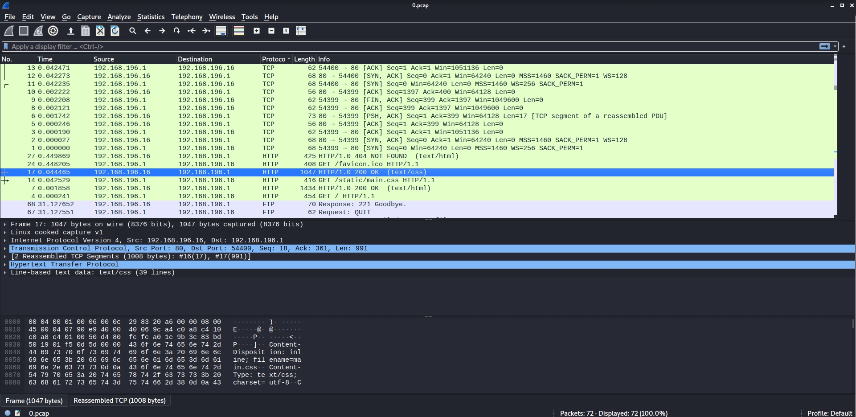Screen dimensions: 856x417
Task: Open the Statistics menu
Action: coord(151,17)
